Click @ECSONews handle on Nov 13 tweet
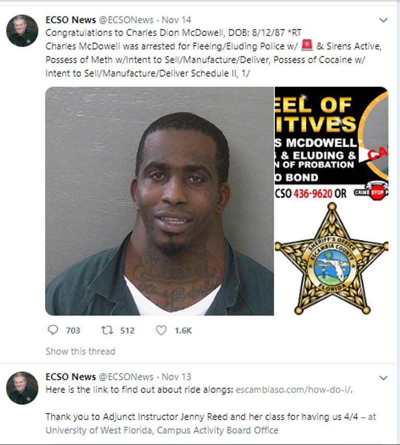The height and width of the screenshot is (445, 400). tap(126, 377)
